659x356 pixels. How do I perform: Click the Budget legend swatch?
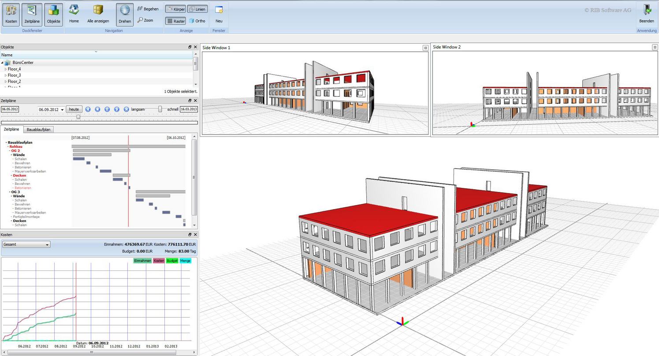[x=172, y=261]
